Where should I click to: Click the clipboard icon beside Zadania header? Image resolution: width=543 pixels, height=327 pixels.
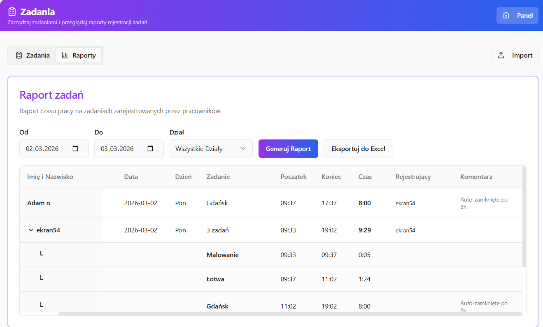pyautogui.click(x=12, y=12)
